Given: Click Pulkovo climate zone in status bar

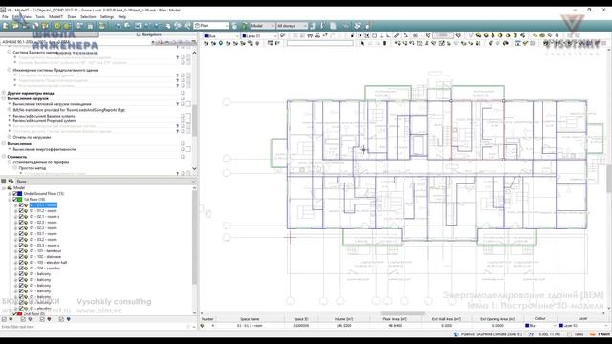Looking at the screenshot, I should [491, 334].
